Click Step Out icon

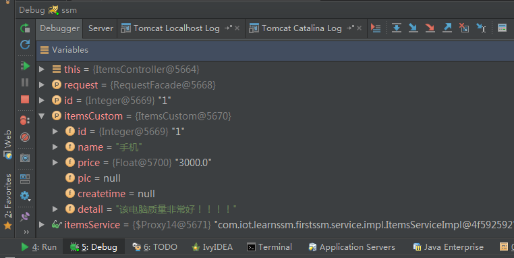click(x=447, y=28)
